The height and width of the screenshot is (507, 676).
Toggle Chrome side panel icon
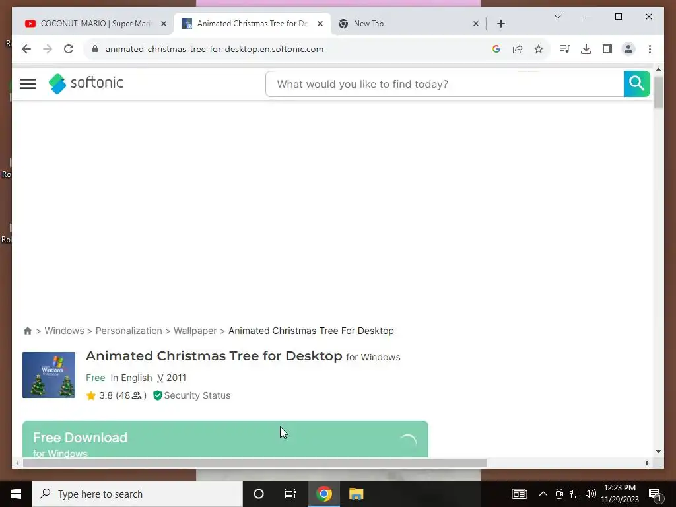(607, 49)
